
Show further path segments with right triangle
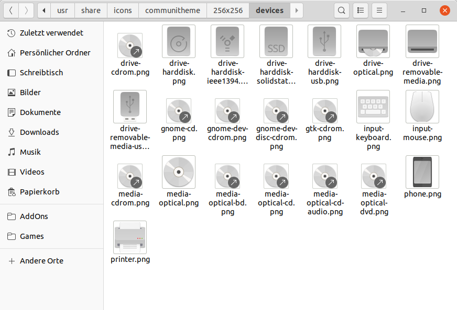pyautogui.click(x=297, y=10)
